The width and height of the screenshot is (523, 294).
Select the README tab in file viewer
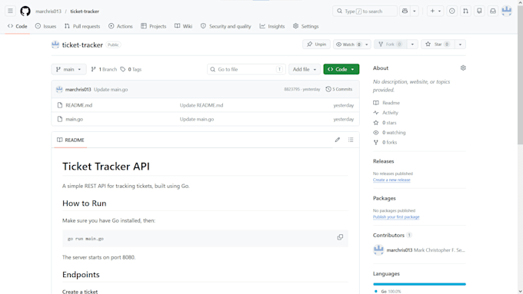pos(71,140)
